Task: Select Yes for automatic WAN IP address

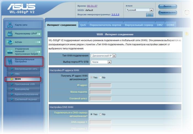Action: point(92,77)
